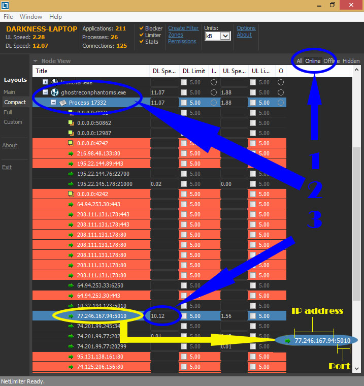Select the Custom layout
This screenshot has width=364, height=386.
click(13, 122)
